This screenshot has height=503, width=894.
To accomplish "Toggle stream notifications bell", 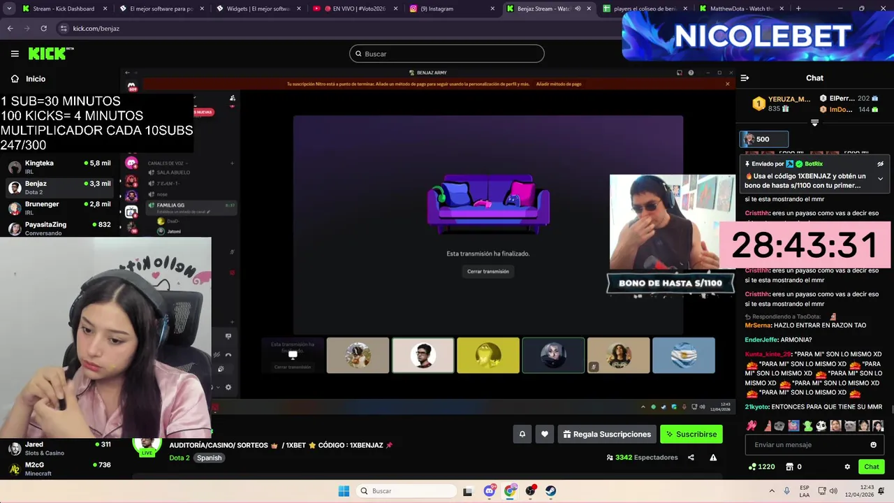I will (x=522, y=435).
